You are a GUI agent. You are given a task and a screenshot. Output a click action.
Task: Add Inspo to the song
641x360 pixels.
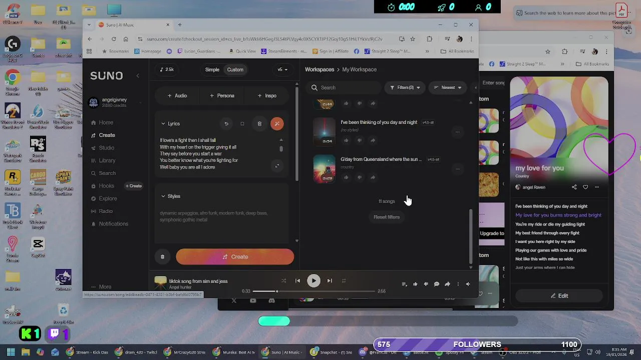pyautogui.click(x=267, y=95)
